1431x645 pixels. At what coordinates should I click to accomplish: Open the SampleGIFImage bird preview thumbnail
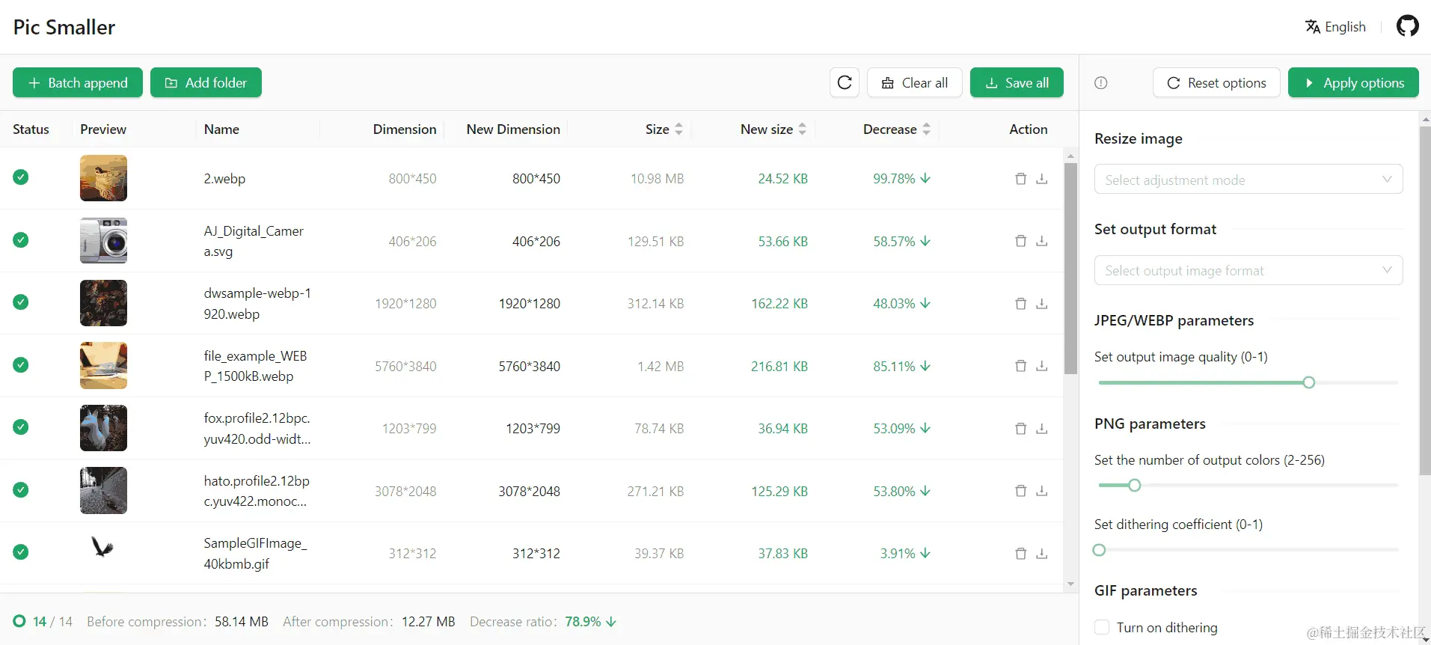(102, 547)
